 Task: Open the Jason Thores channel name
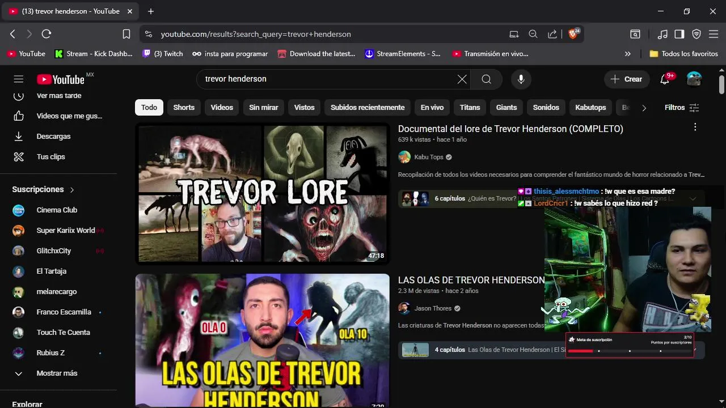[x=433, y=308]
